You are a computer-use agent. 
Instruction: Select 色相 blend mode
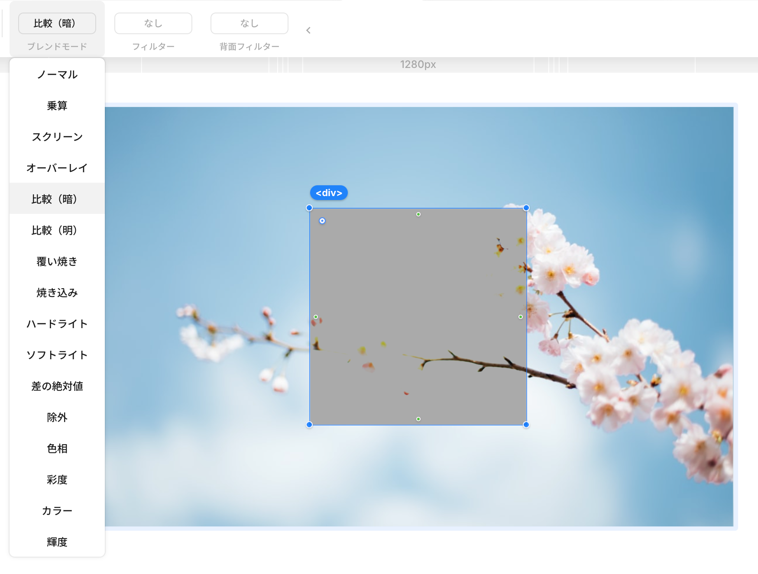coord(57,448)
